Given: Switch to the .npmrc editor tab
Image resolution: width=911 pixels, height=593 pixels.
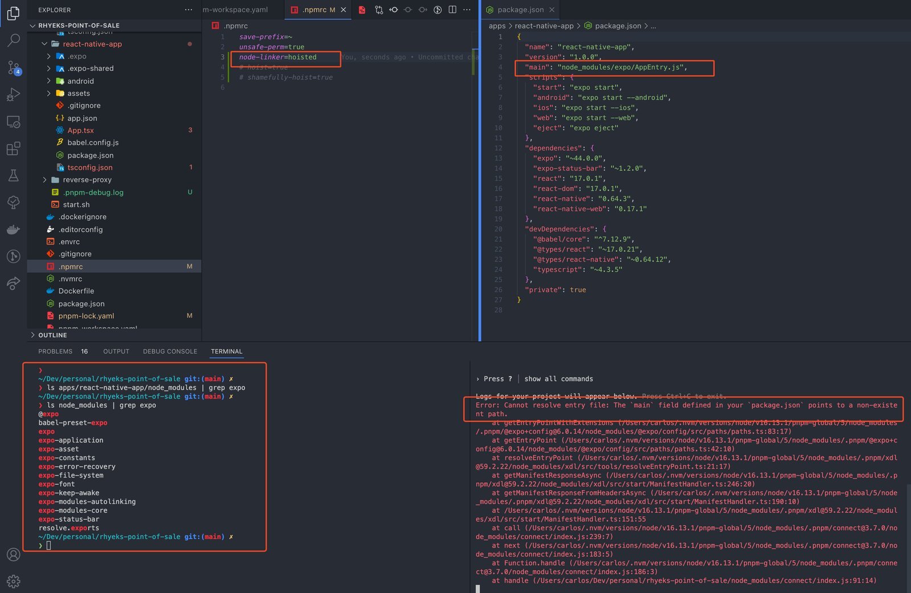Looking at the screenshot, I should tap(314, 10).
